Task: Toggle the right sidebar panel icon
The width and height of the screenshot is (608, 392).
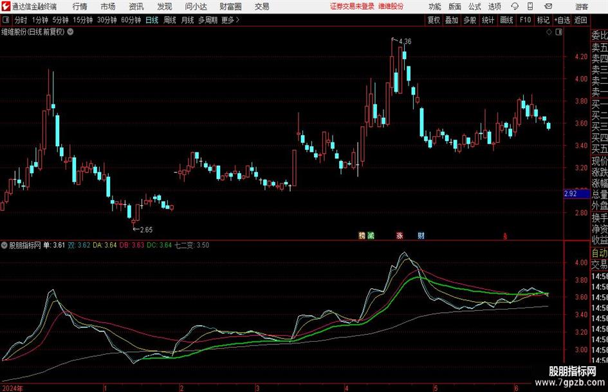Action: pyautogui.click(x=558, y=32)
